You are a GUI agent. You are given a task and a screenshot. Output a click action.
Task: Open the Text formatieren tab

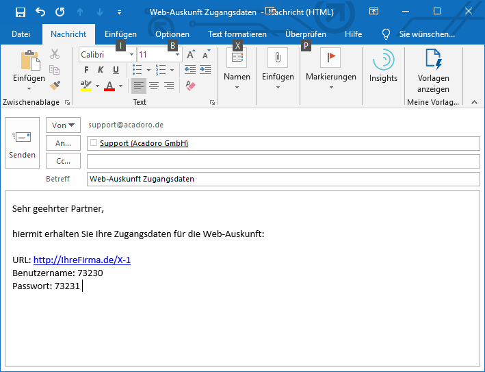[x=237, y=34]
